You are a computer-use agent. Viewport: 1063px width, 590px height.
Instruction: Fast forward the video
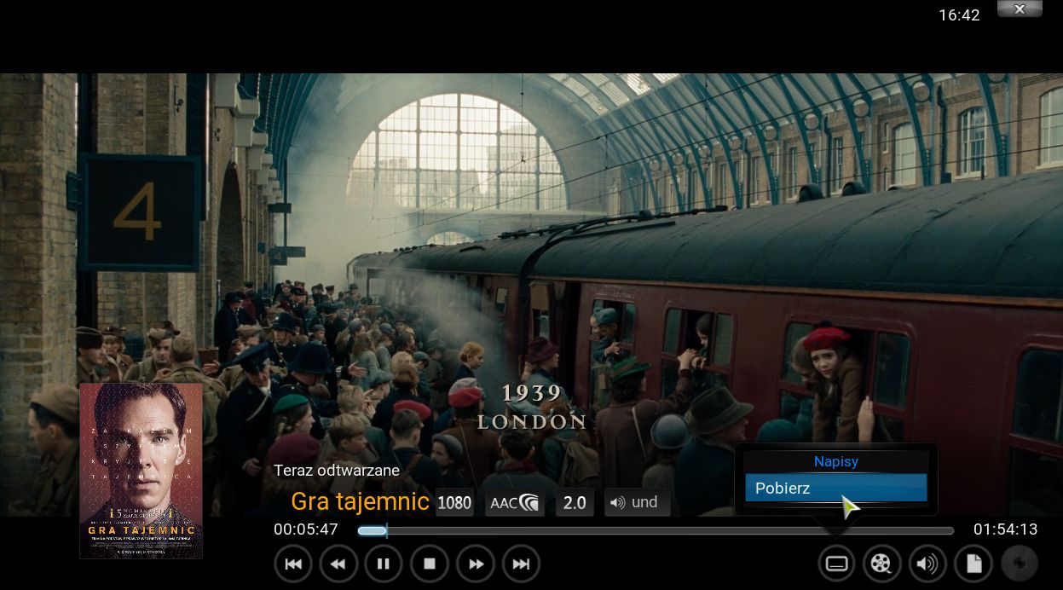[476, 564]
